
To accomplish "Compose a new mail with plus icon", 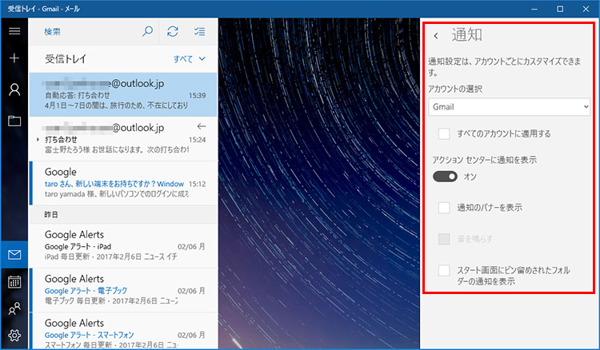I will point(14,58).
